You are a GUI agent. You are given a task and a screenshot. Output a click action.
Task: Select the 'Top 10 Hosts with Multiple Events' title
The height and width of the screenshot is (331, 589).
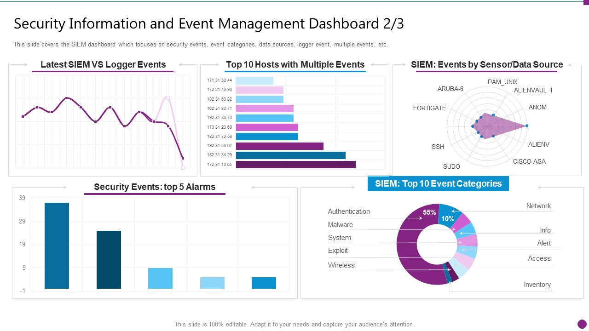[295, 64]
